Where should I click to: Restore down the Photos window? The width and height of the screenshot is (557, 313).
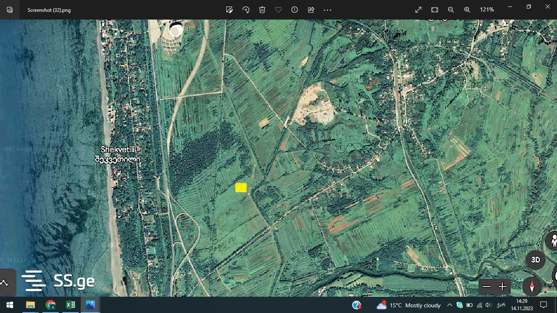[529, 7]
